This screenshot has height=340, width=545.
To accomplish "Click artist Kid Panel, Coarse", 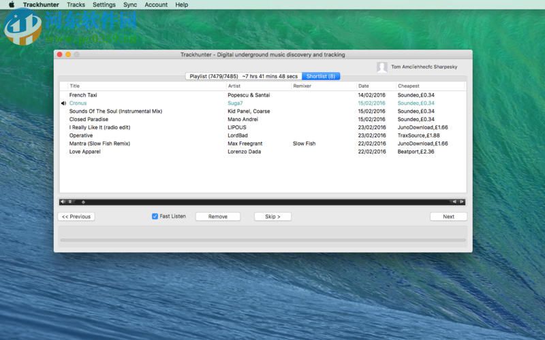I will click(x=249, y=111).
